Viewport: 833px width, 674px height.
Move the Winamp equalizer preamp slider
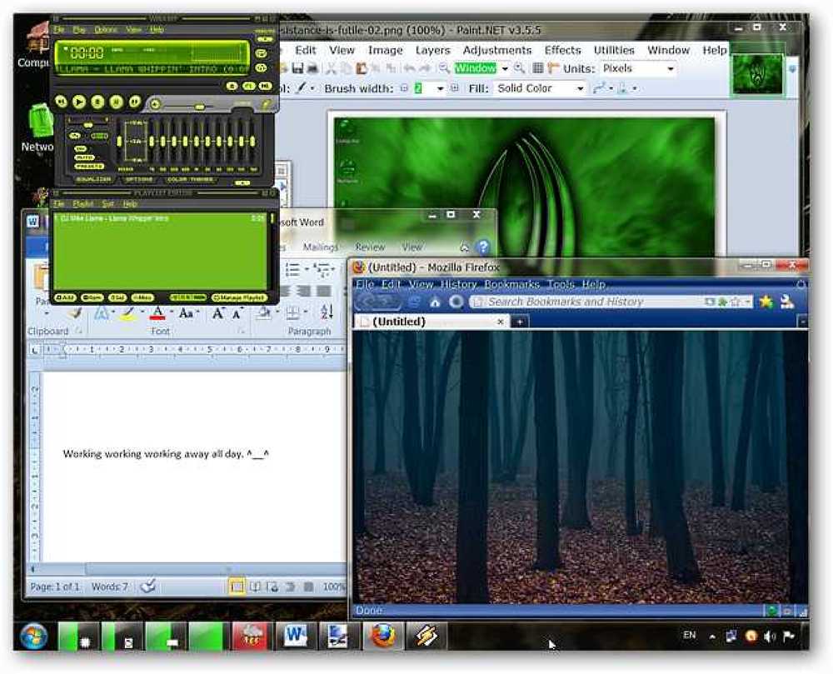(x=119, y=142)
